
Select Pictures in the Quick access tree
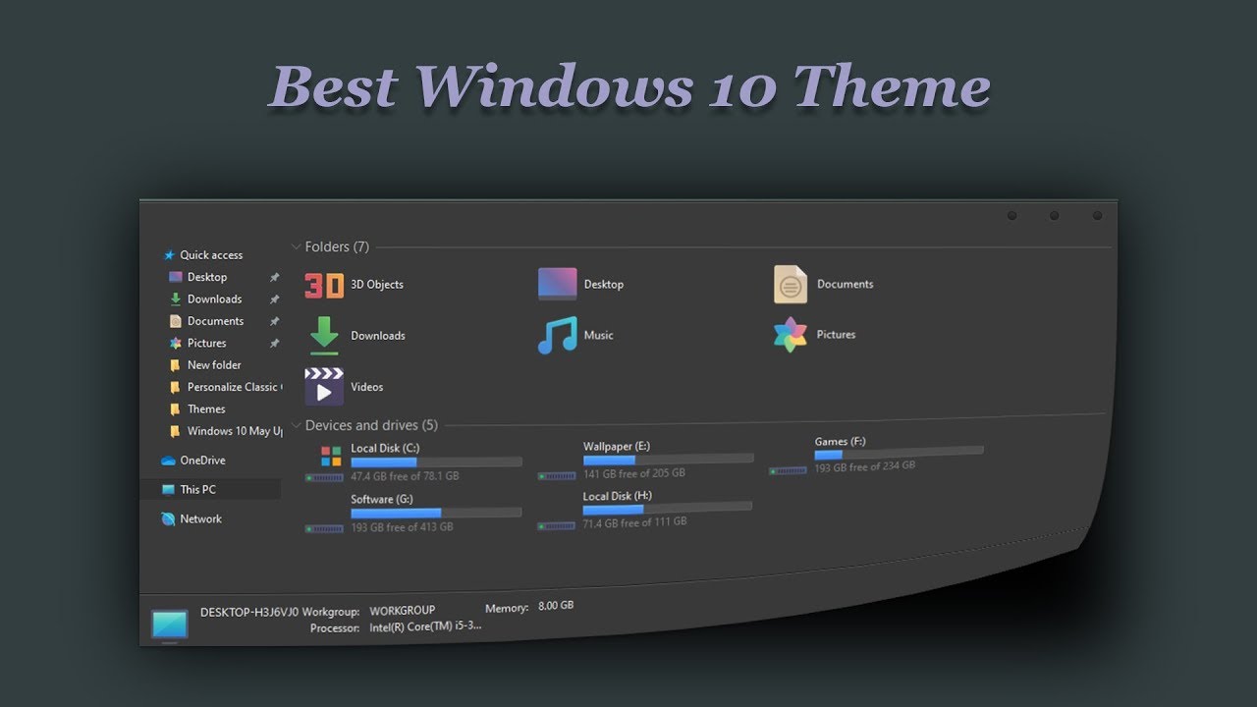[x=206, y=344]
